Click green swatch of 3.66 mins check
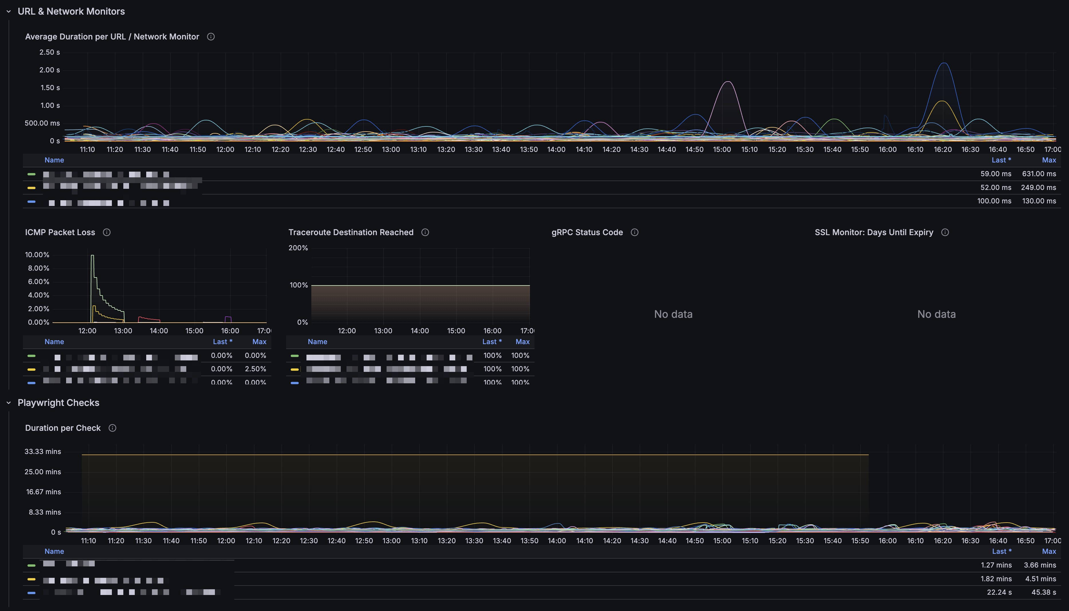This screenshot has width=1069, height=611. 31,566
